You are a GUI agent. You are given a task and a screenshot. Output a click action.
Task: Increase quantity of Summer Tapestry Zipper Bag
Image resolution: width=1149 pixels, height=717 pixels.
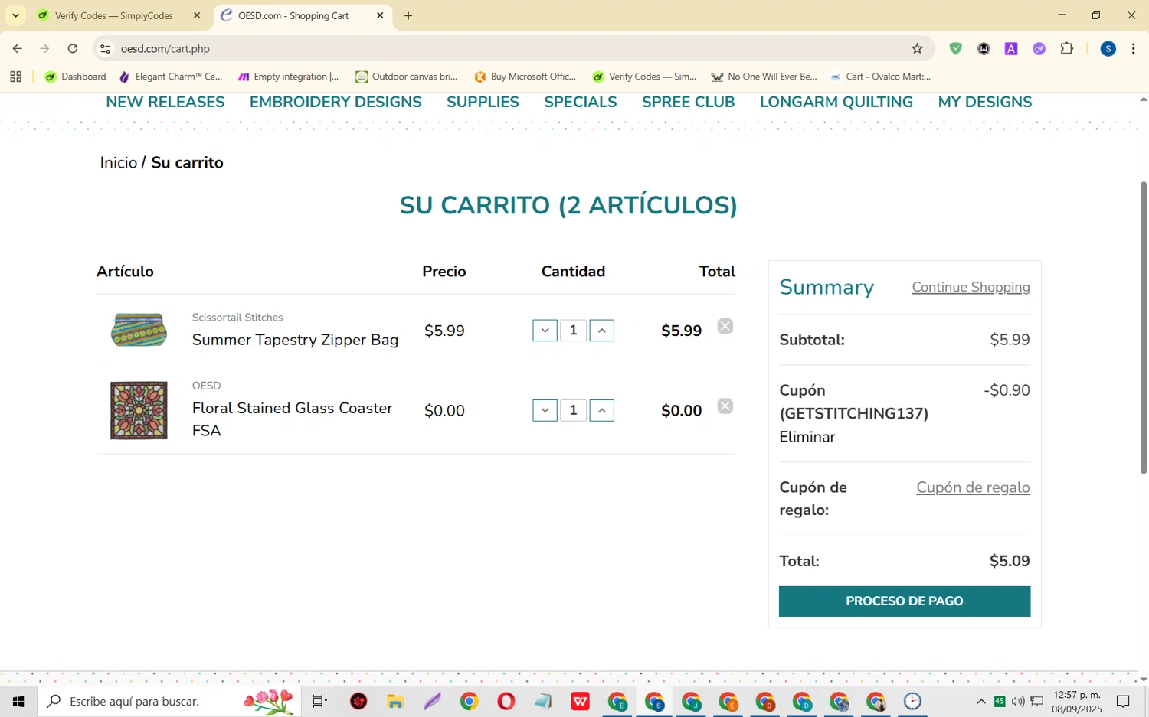601,331
